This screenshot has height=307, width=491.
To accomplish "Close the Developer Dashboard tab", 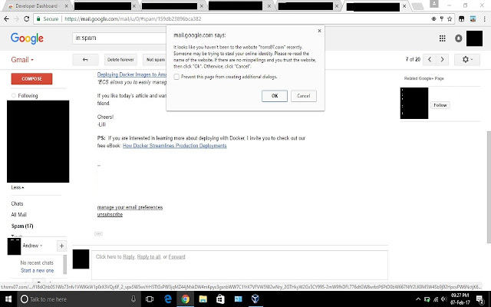I will click(67, 6).
